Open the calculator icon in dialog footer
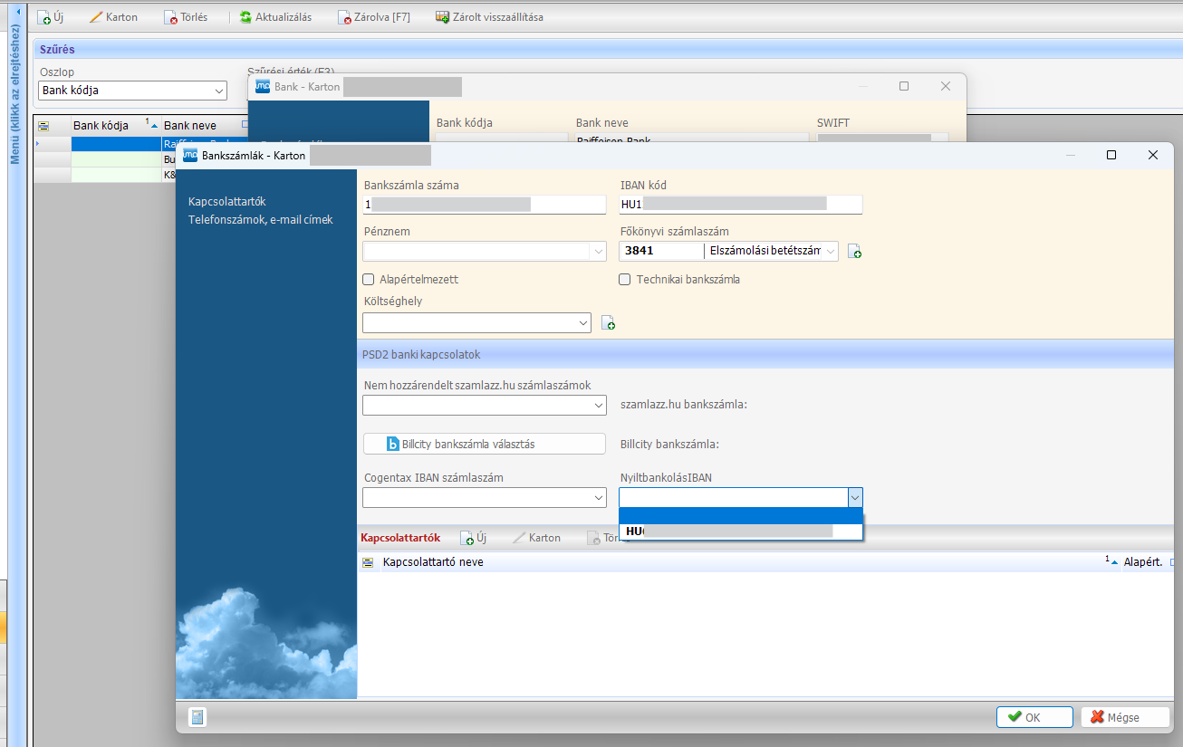The height and width of the screenshot is (747, 1183). pyautogui.click(x=197, y=717)
